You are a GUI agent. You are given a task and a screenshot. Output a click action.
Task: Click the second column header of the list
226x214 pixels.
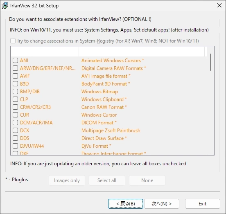point(142,52)
